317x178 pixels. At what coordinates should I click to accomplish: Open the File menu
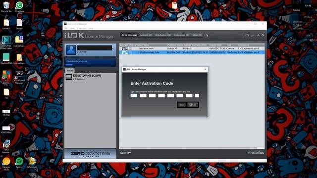coord(66,29)
